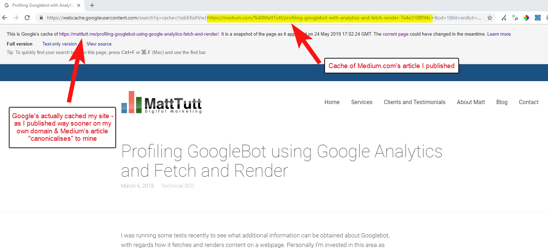548x248 pixels.
Task: Select the Profiling Googlebot with Analytics tab
Action: [42, 5]
